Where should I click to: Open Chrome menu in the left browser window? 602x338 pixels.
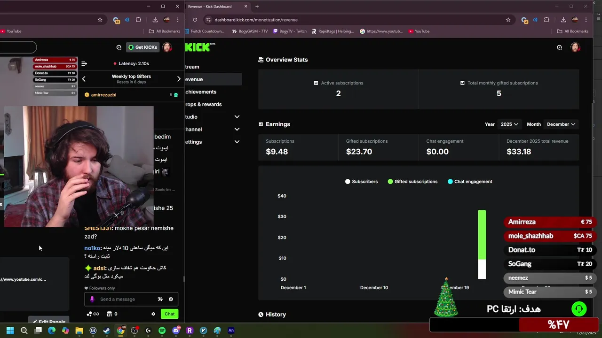coord(178,20)
